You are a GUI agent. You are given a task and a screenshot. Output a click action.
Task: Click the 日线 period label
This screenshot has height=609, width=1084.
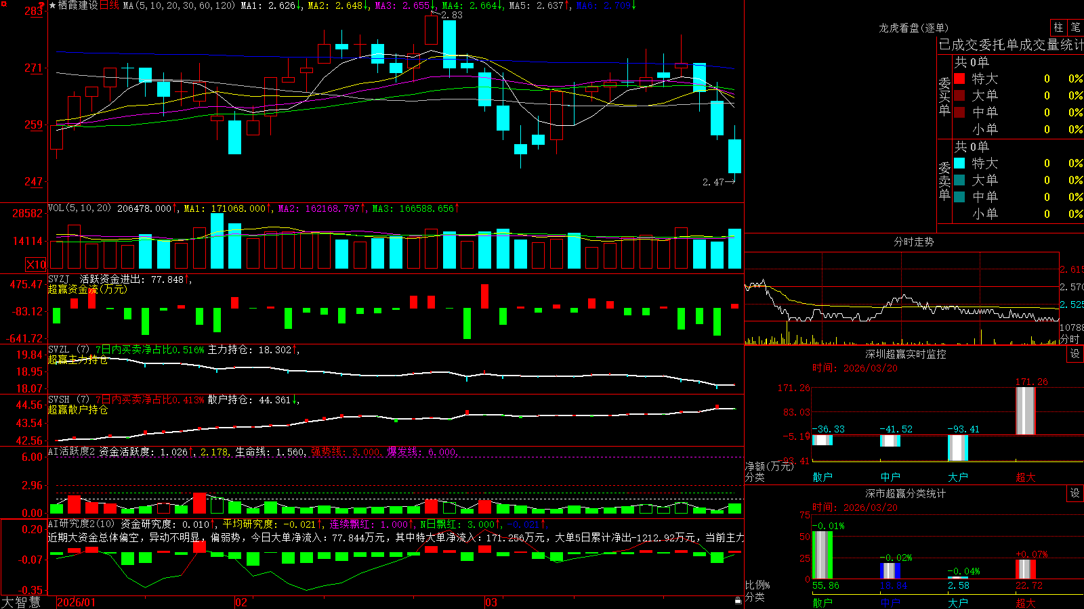point(109,5)
